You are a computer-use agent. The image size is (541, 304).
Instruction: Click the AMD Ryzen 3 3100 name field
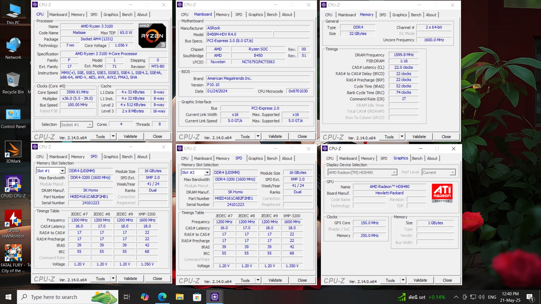point(97,26)
